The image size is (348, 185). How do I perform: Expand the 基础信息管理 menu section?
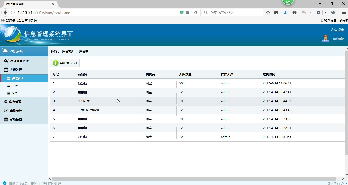(x=24, y=61)
